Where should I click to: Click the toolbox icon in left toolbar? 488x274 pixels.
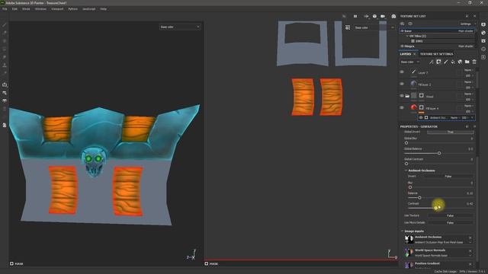[x=5, y=84]
